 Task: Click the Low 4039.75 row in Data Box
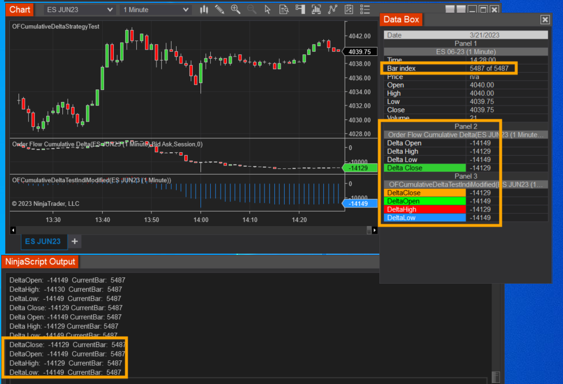coord(466,101)
